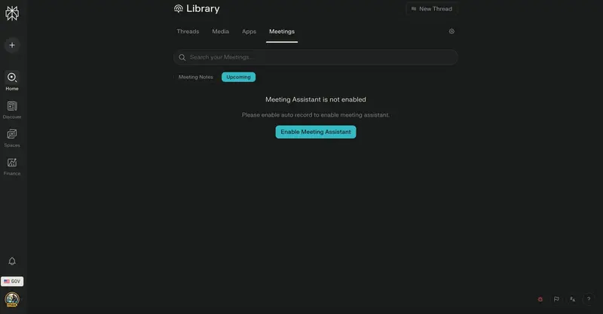Click the New Thread button
603x314 pixels.
pos(431,9)
